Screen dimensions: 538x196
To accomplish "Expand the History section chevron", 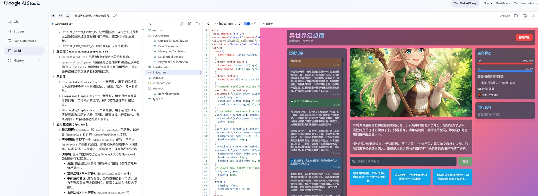I will (40, 61).
